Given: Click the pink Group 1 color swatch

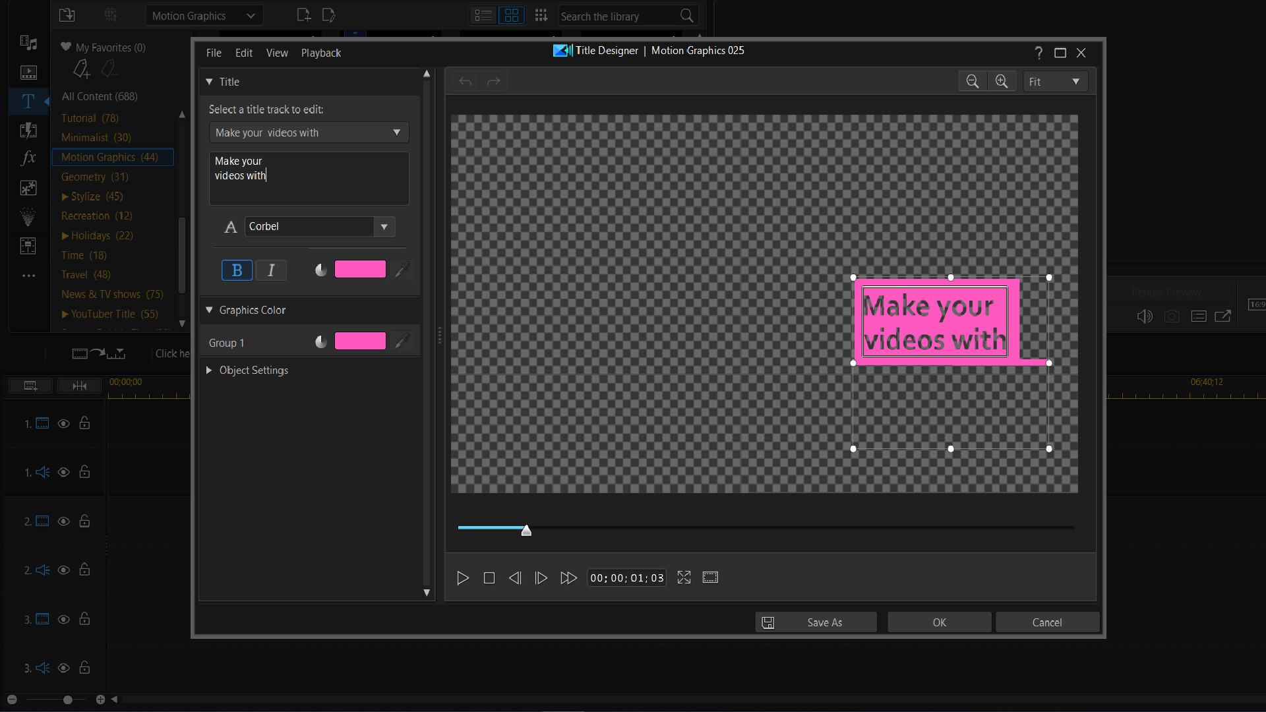Looking at the screenshot, I should 360,341.
